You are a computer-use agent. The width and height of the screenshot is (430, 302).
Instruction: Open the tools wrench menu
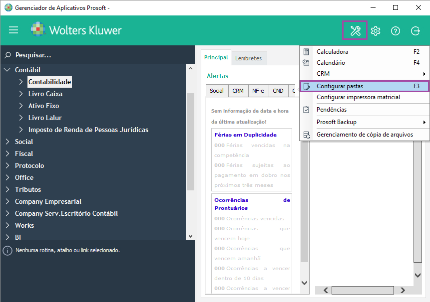click(x=355, y=30)
